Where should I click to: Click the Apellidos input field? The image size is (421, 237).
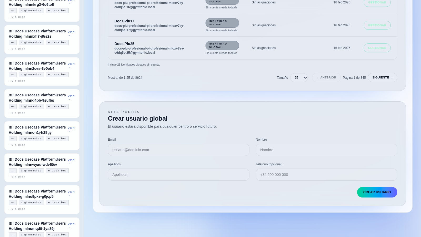point(178,175)
